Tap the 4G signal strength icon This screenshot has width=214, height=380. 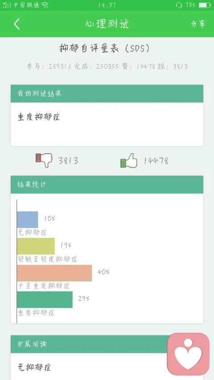(x=7, y=5)
